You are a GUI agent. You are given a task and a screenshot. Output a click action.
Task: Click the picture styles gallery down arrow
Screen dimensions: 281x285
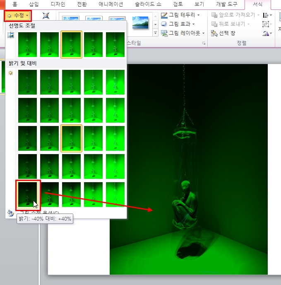point(155,24)
